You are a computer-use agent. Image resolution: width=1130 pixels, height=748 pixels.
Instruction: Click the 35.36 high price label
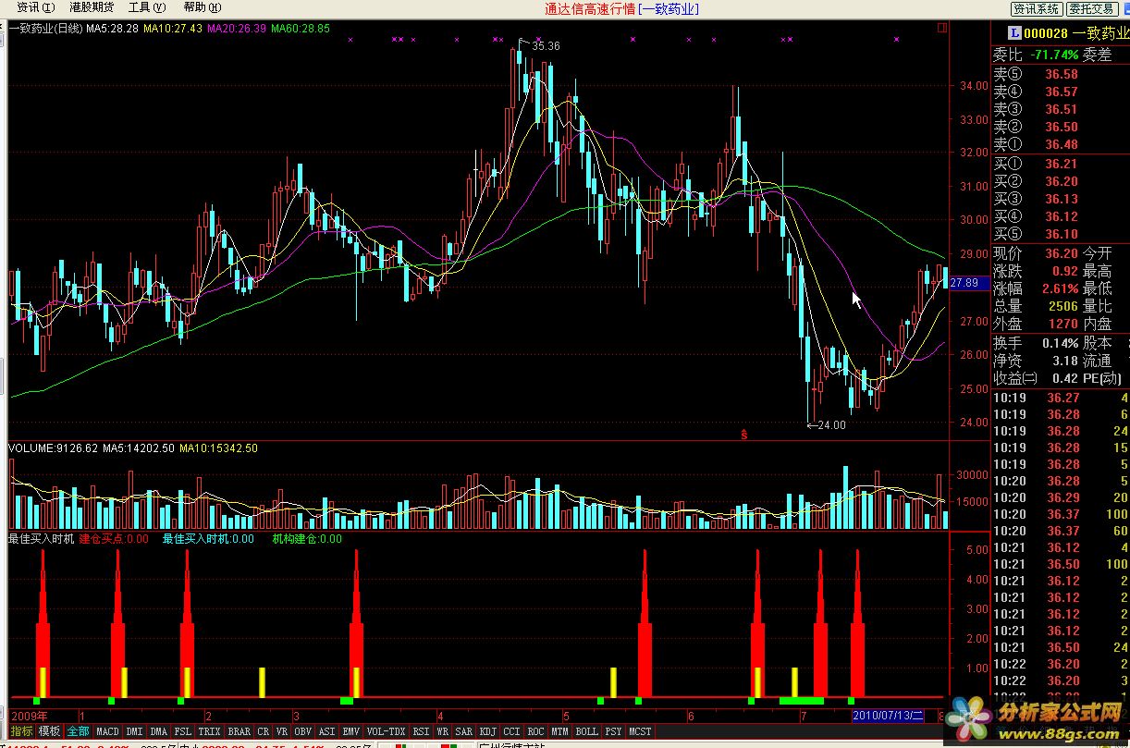(x=547, y=45)
